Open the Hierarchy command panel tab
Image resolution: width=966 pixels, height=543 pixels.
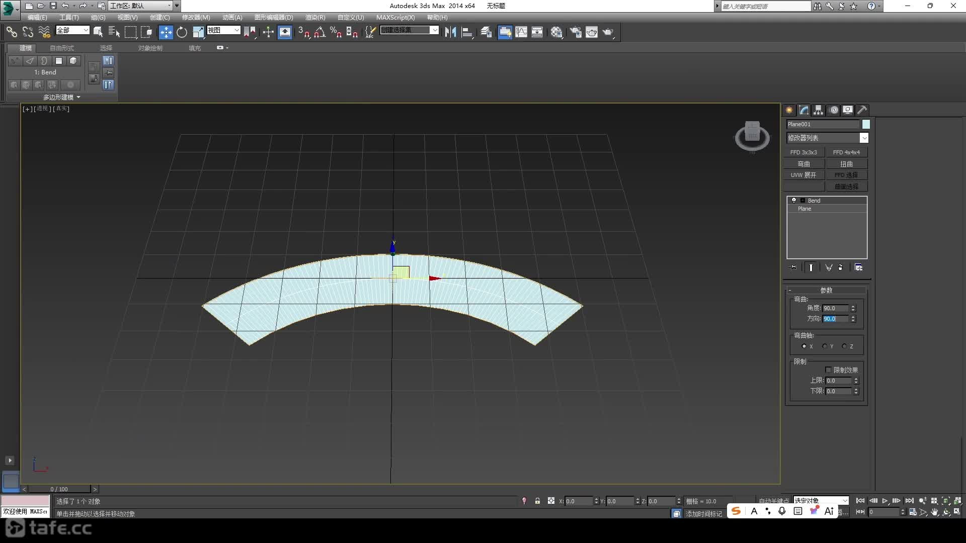click(x=819, y=110)
